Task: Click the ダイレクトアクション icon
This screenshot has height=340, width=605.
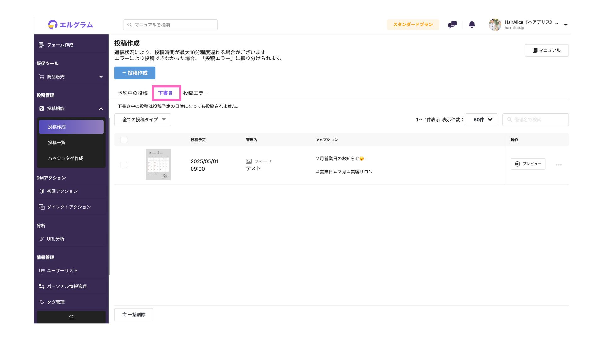Action: [x=42, y=207]
